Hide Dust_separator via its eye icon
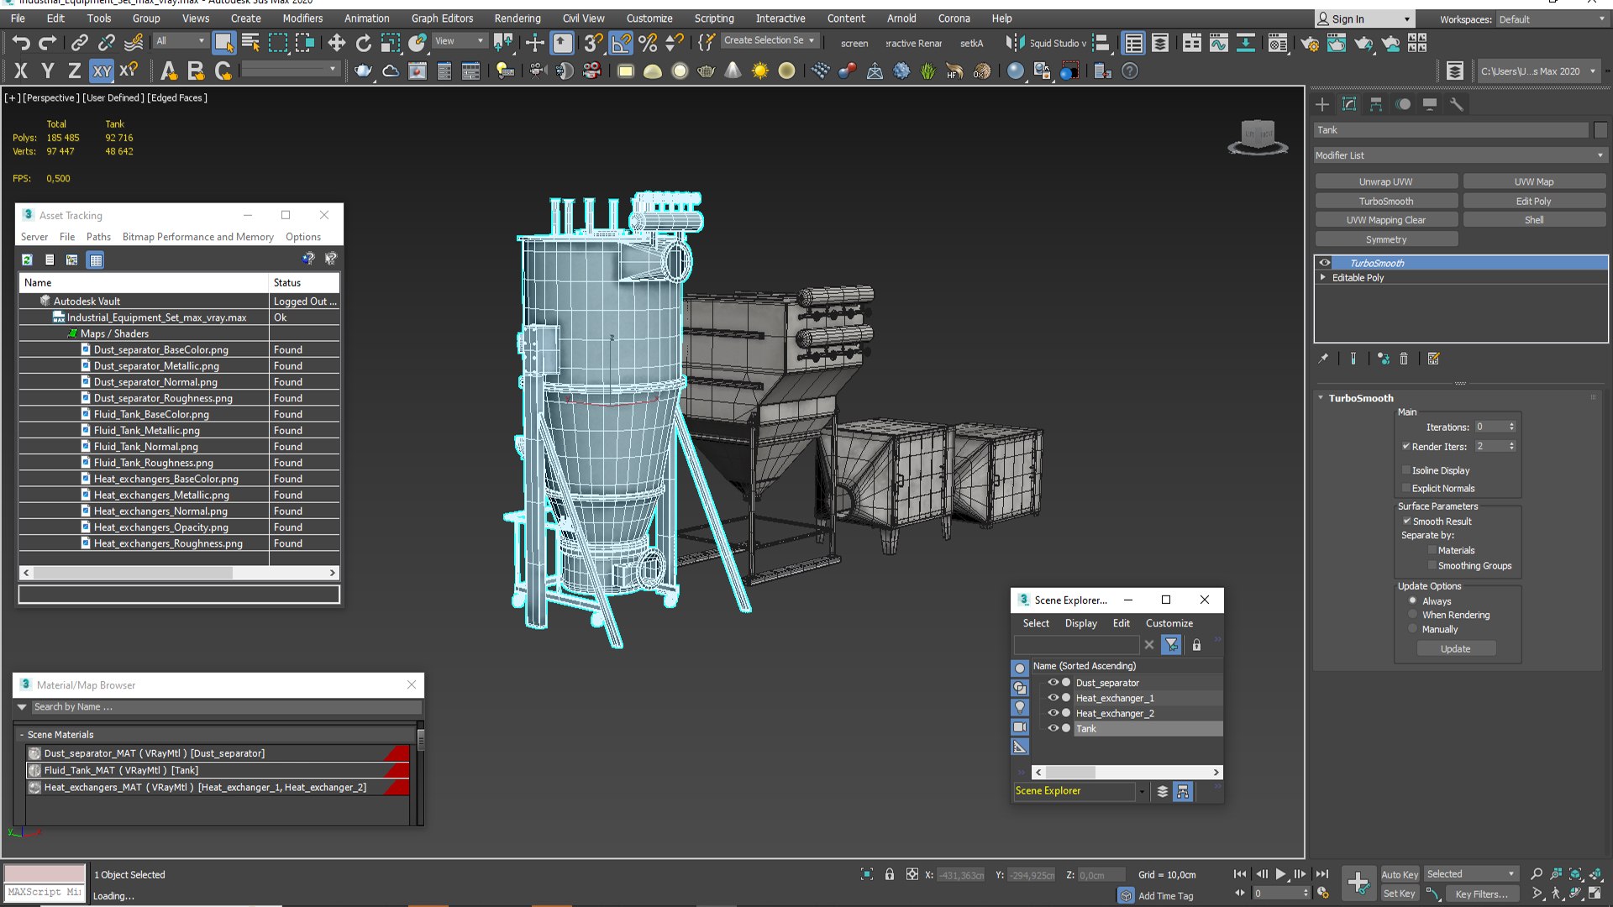The width and height of the screenshot is (1613, 907). (1053, 683)
